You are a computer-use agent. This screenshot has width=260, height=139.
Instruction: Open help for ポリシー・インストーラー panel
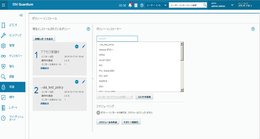[253, 29]
